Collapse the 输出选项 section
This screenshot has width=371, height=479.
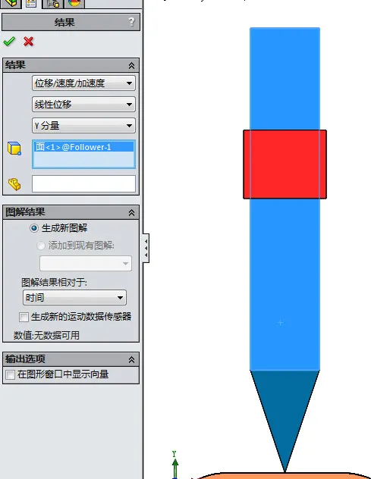[131, 359]
